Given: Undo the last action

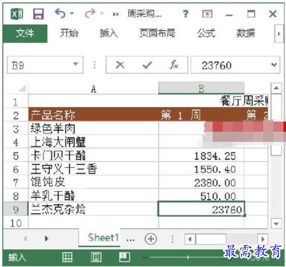Looking at the screenshot, I should pos(60,14).
